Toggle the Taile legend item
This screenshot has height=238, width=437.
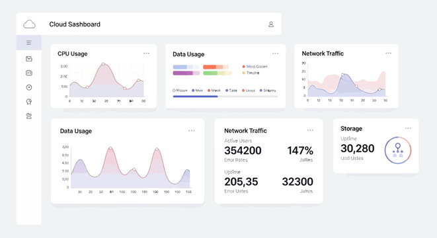coord(231,91)
